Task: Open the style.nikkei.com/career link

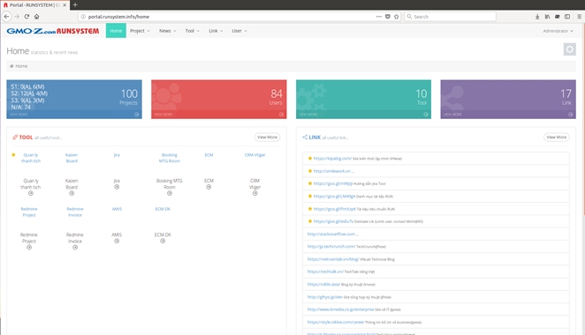Action: [336, 322]
